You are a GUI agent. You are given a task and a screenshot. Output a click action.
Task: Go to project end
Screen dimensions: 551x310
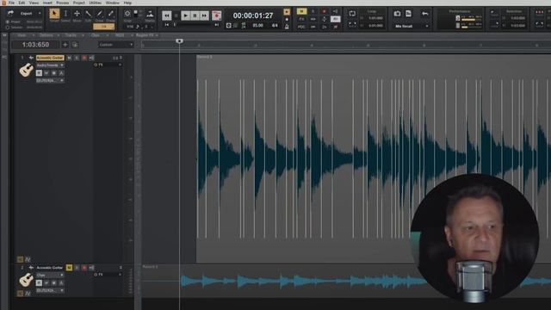(x=217, y=25)
